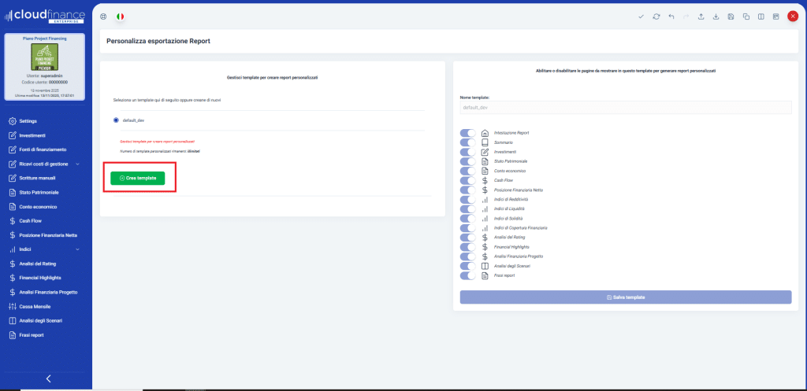
Task: Select the default_dev template radio button
Action: click(117, 120)
